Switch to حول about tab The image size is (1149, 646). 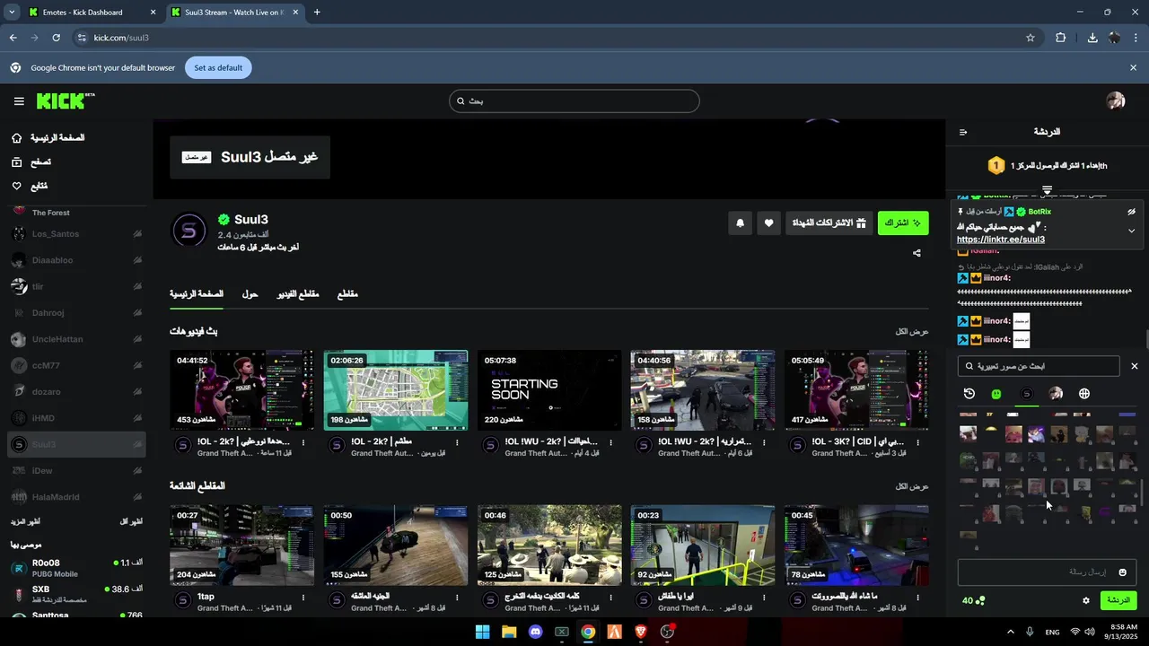click(x=250, y=294)
